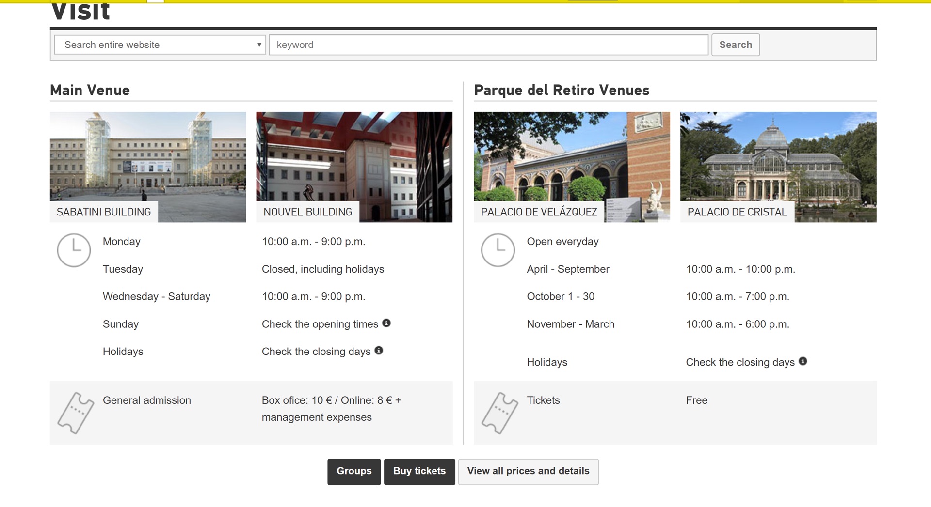Click the NOUVEL BUILDING label
The image size is (931, 507).
click(308, 212)
